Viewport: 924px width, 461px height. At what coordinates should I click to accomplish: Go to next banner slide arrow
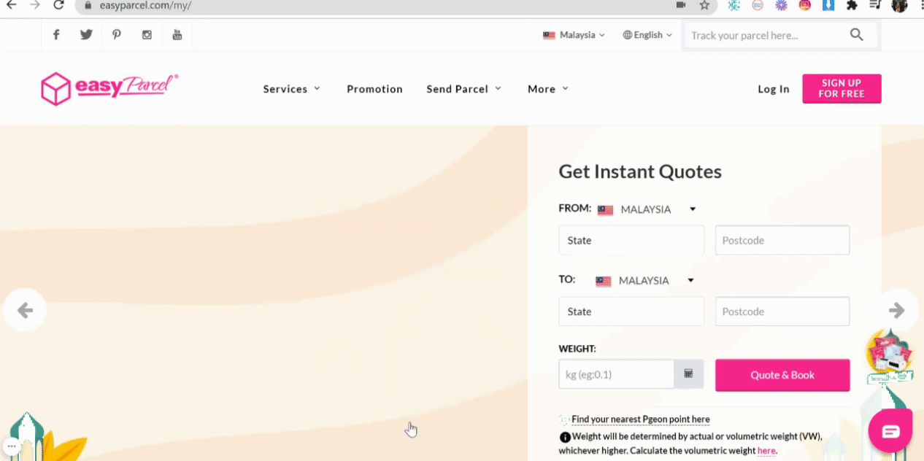(897, 311)
